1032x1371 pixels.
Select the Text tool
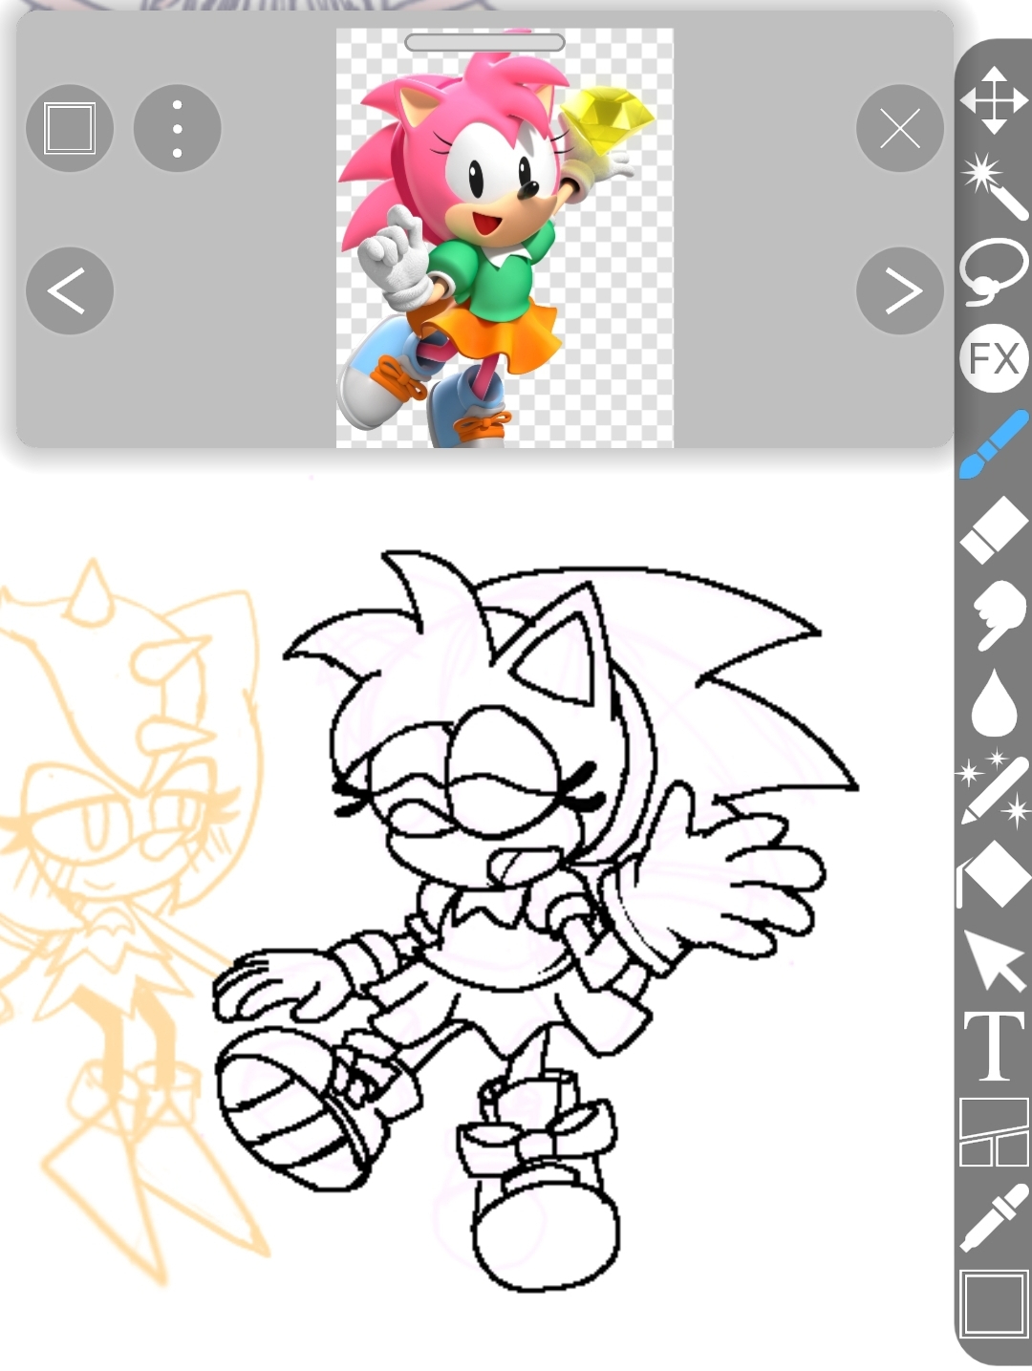click(x=994, y=1045)
